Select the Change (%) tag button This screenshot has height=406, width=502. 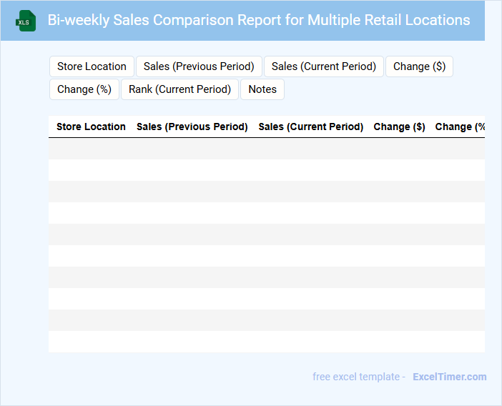coord(84,89)
